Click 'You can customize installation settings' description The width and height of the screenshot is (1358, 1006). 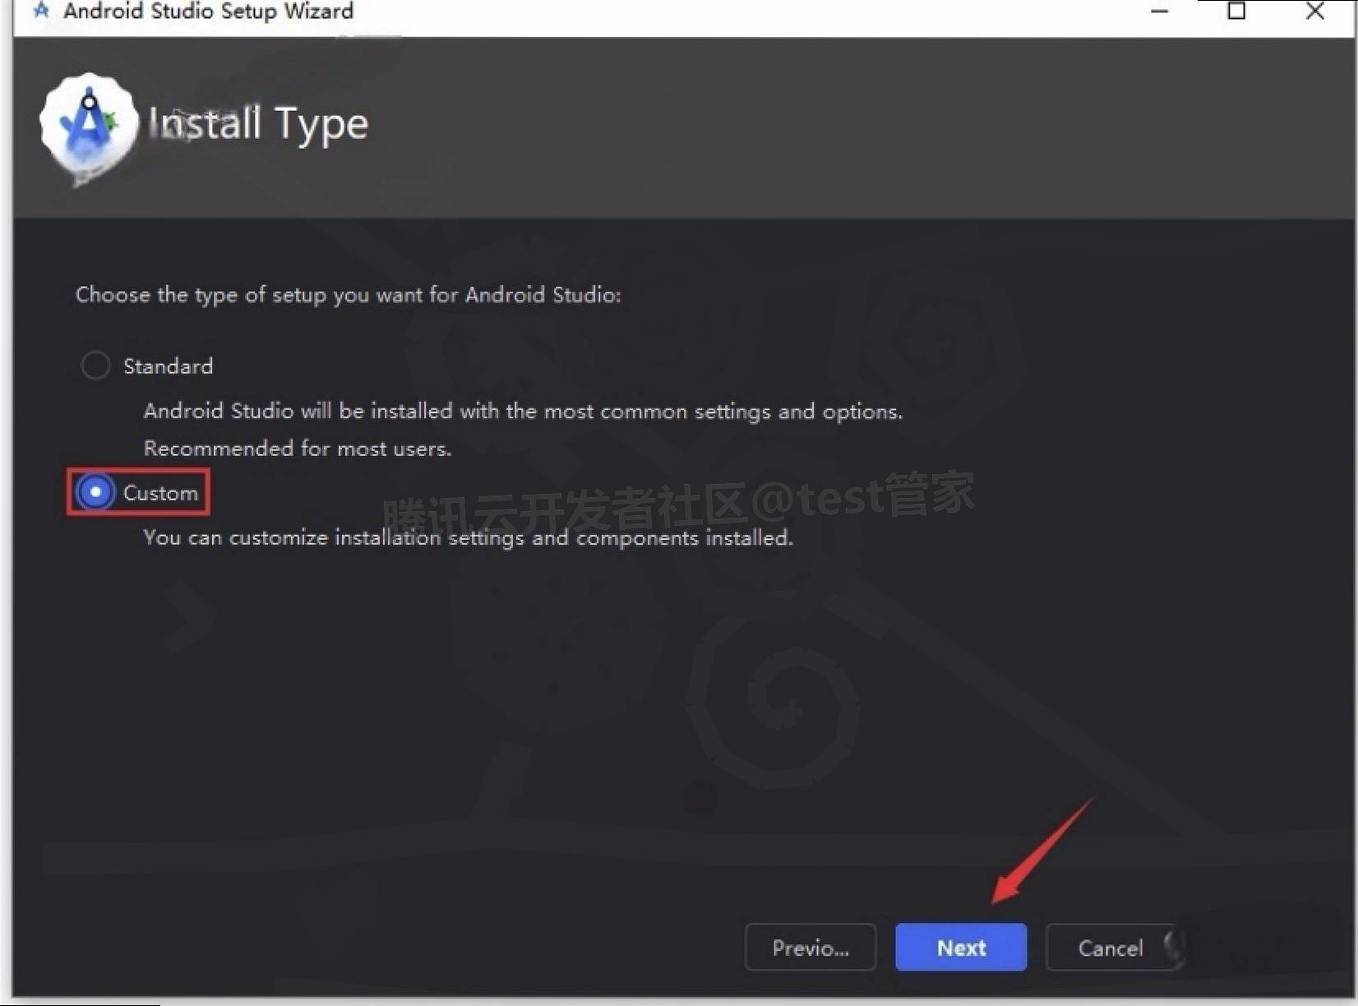click(469, 538)
